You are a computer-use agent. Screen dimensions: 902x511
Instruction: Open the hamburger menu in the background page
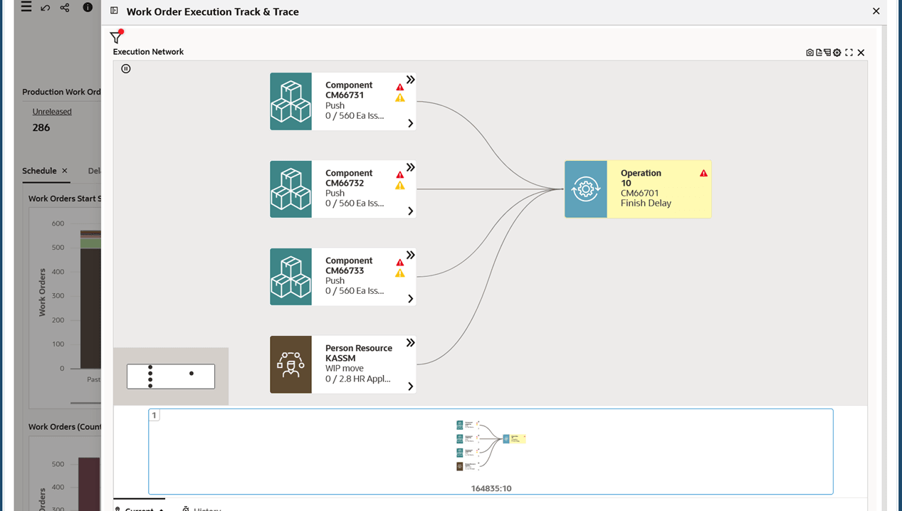tap(26, 7)
